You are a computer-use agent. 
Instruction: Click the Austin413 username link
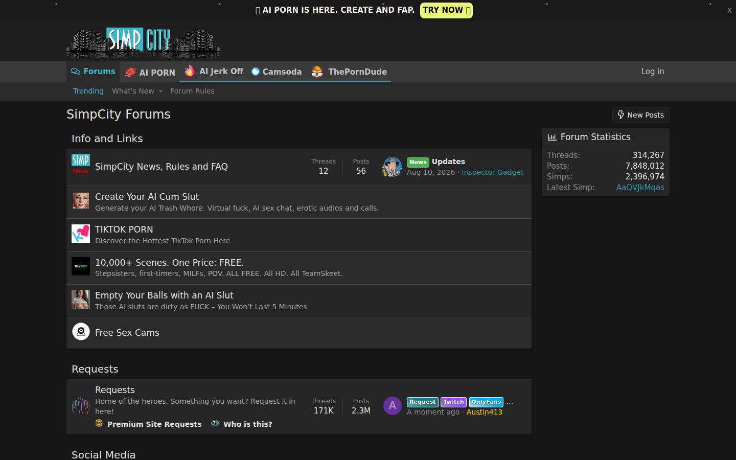(485, 412)
